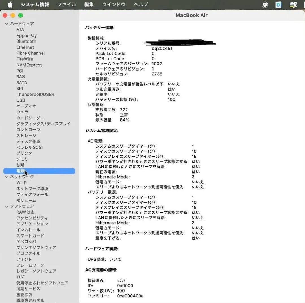
Task: Select メモリ in the sidebar
Action: pos(23,159)
